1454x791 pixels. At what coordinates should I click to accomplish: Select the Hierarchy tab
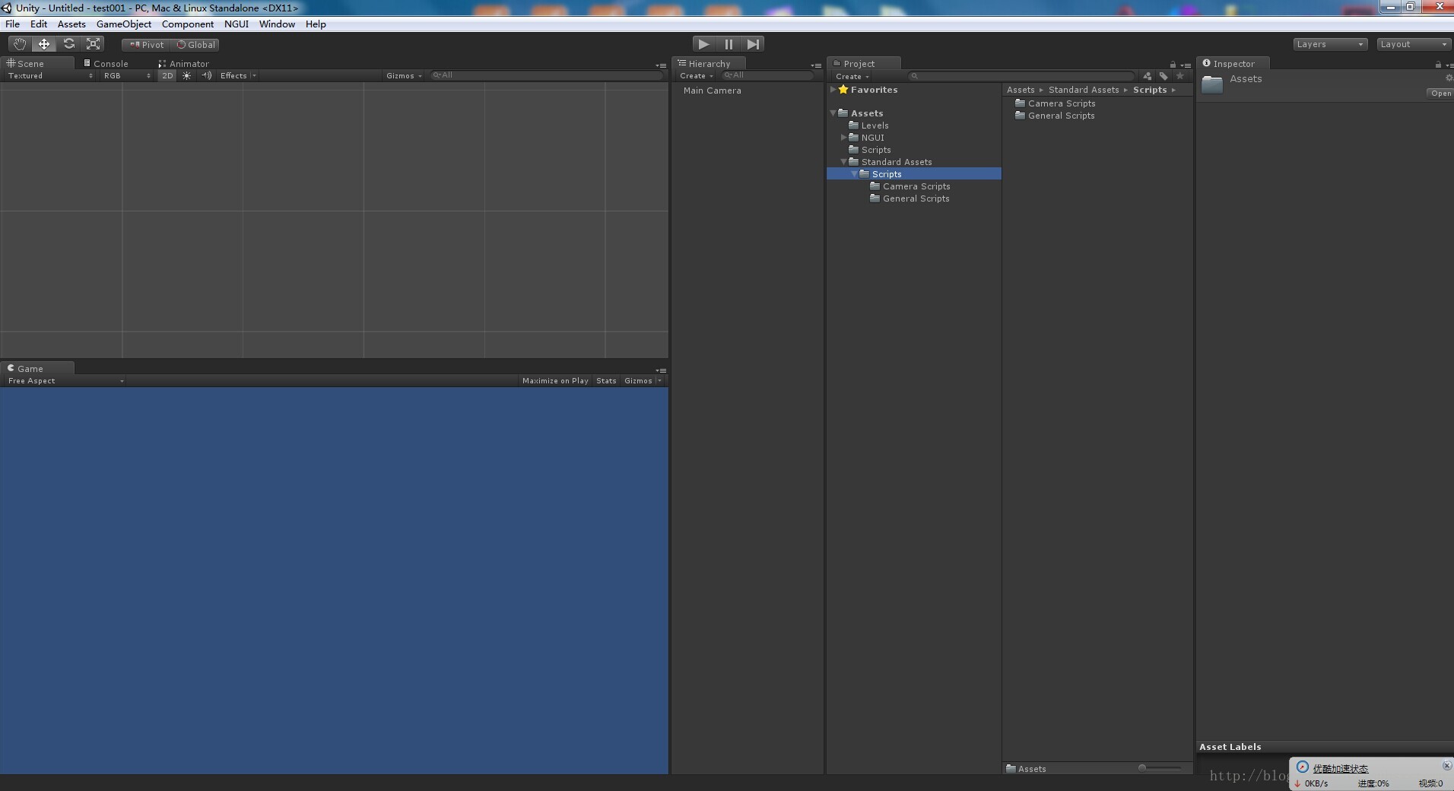point(709,64)
